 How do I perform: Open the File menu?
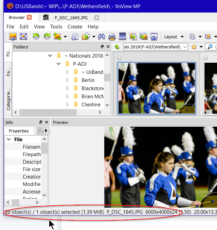point(10,27)
